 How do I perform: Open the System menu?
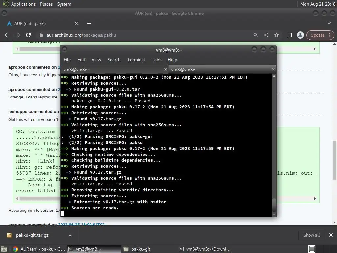coord(64,4)
